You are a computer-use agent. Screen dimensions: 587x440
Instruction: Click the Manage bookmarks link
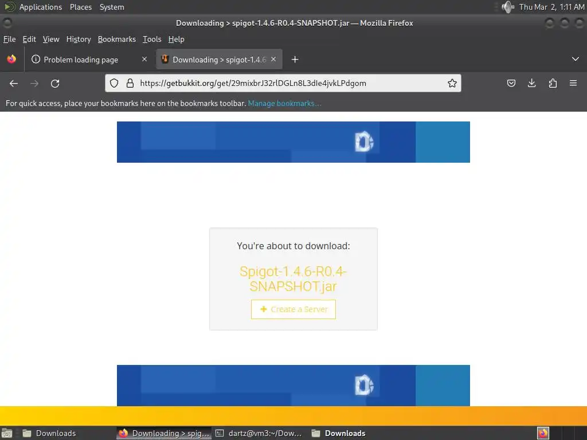284,103
